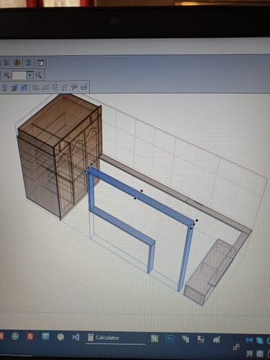Click the fourth grey toolbar icon with brackets

coord(64,88)
